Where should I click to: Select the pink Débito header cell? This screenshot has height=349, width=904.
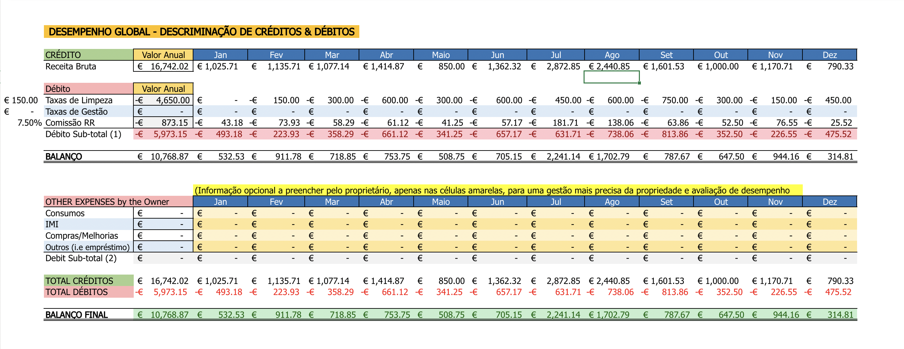[88, 89]
